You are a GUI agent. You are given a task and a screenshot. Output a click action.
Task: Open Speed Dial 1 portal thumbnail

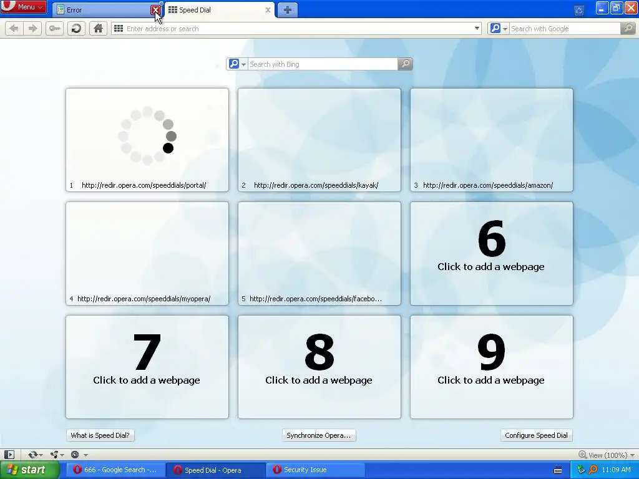coord(147,140)
